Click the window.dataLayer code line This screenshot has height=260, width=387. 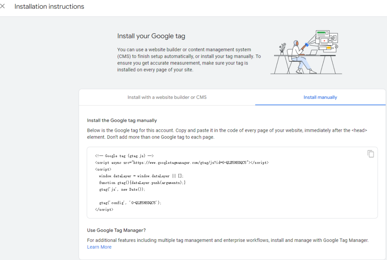click(141, 176)
